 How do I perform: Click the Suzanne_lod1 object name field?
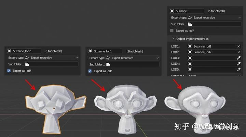pyautogui.click(x=105, y=51)
